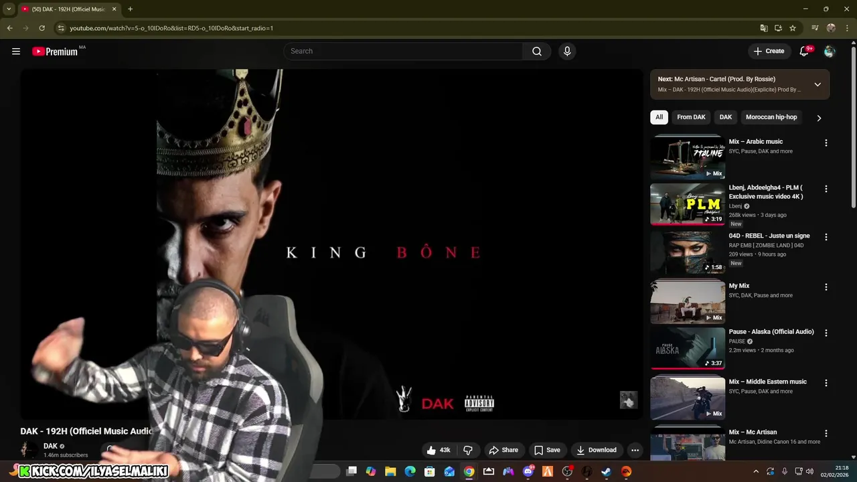Share the video
The height and width of the screenshot is (482, 857).
click(x=503, y=450)
